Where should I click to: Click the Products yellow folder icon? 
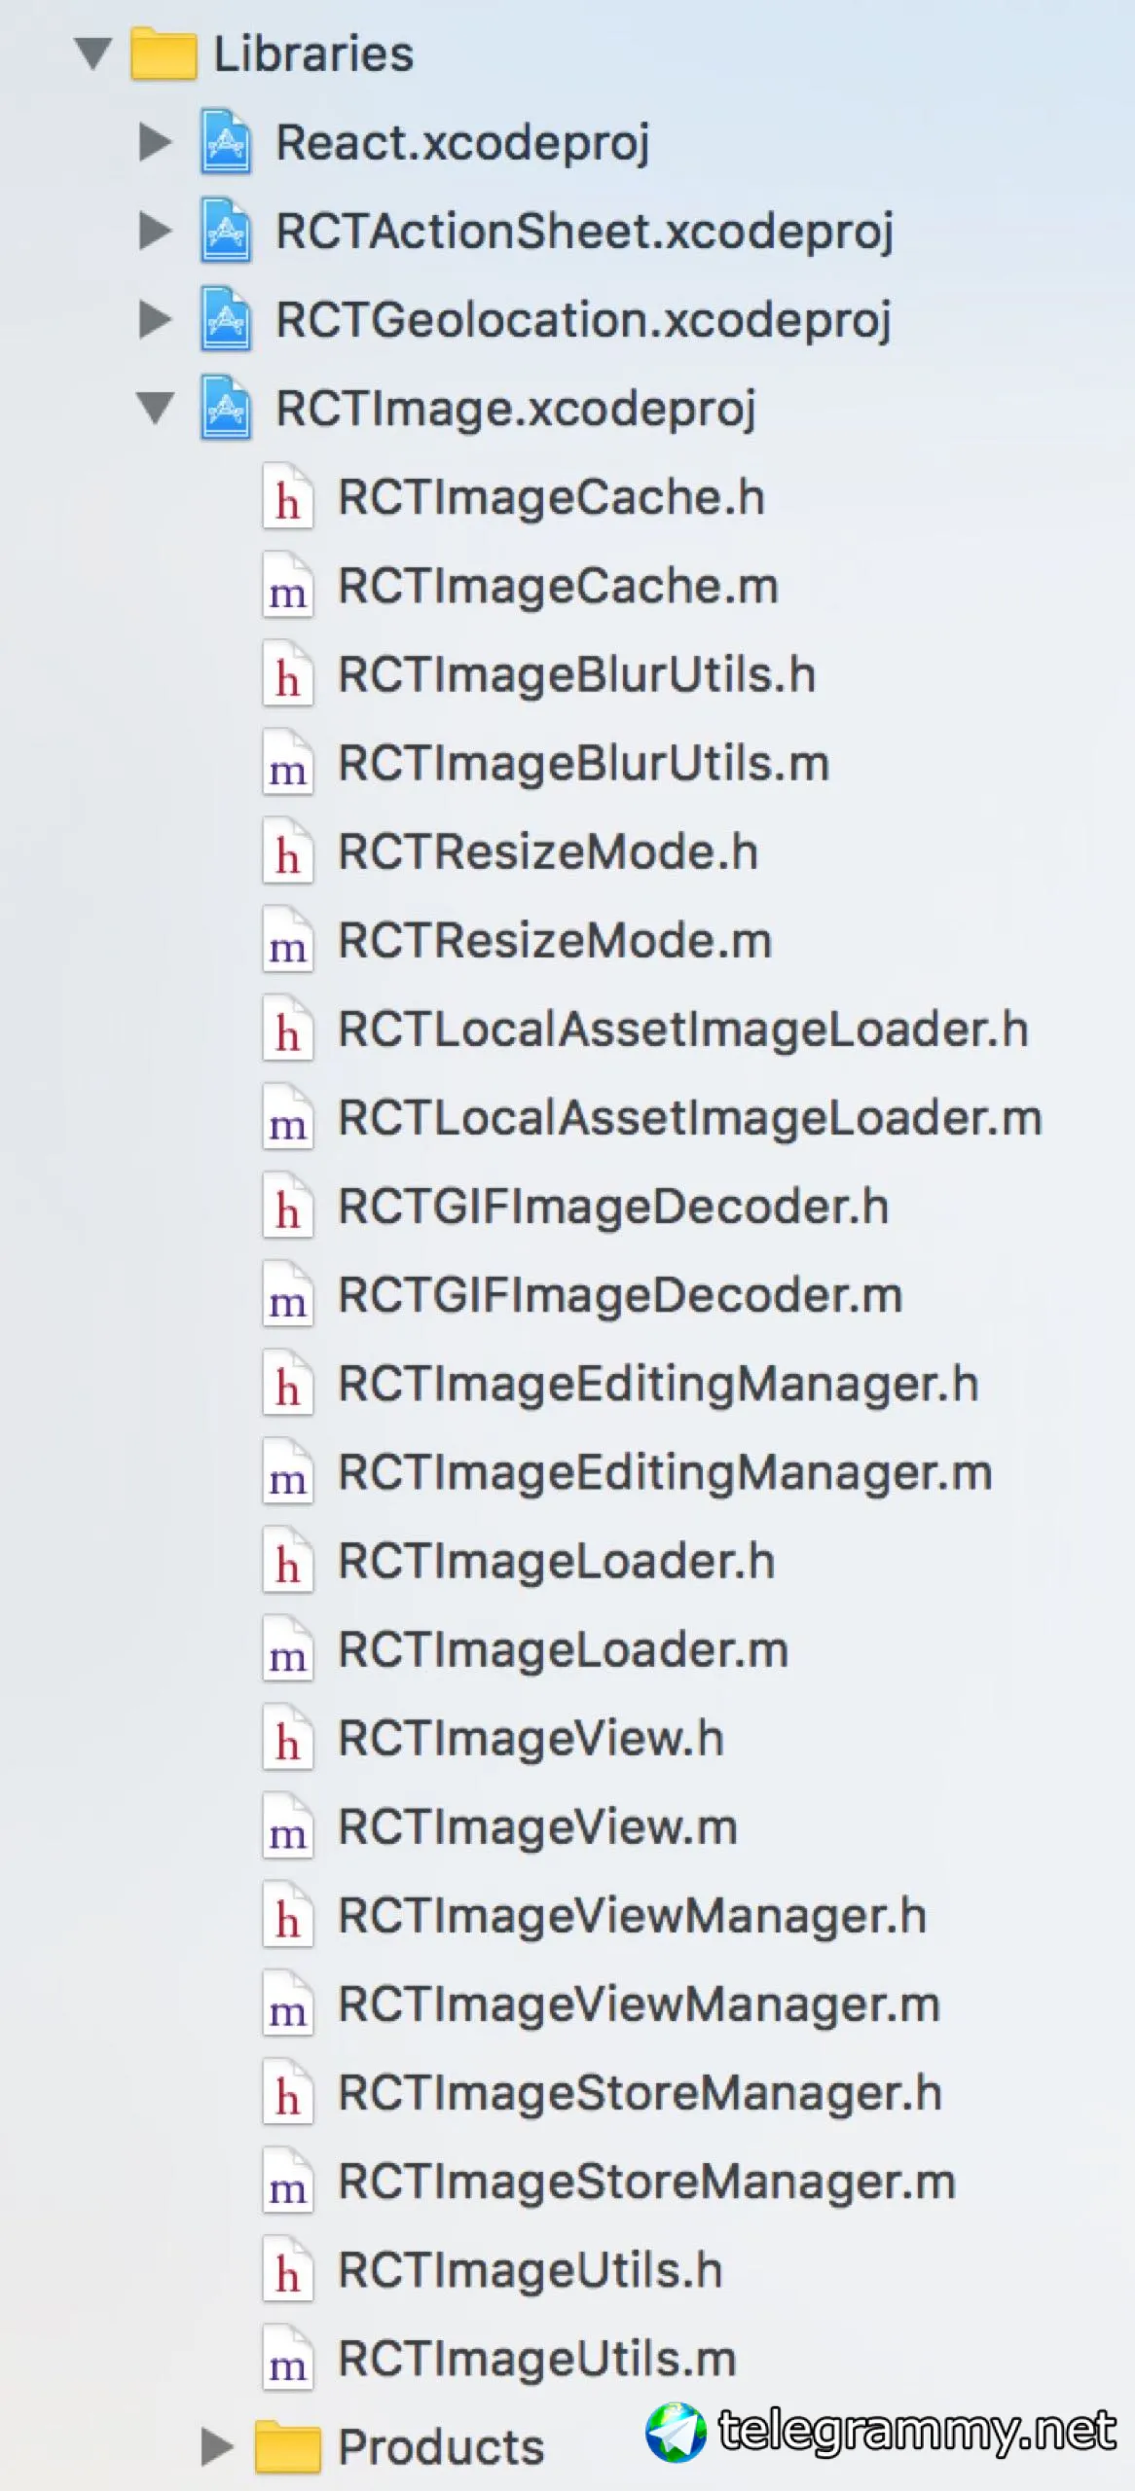click(287, 2446)
